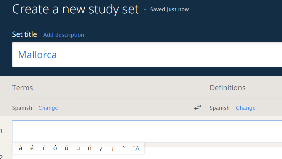Change the Definitions language from Spanish
The height and width of the screenshot is (159, 282).
(x=246, y=108)
